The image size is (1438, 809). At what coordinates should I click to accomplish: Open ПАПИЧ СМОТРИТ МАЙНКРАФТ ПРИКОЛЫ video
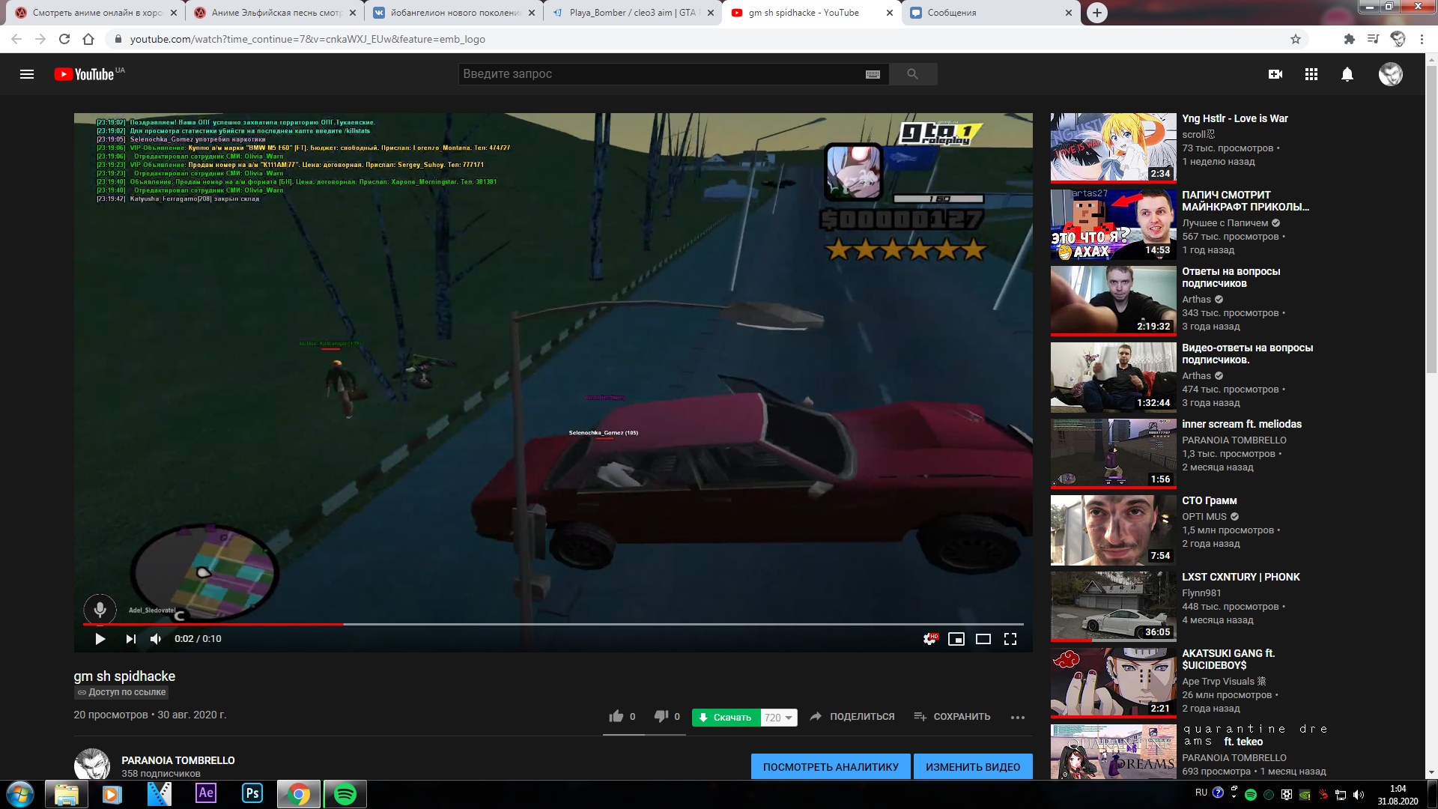click(x=1245, y=201)
